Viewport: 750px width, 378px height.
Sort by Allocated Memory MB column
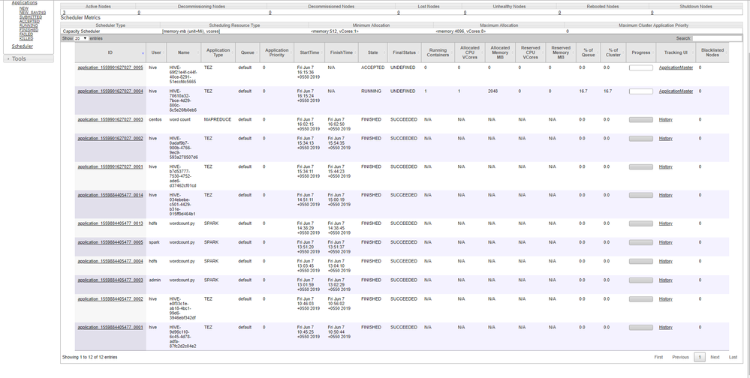coord(499,52)
